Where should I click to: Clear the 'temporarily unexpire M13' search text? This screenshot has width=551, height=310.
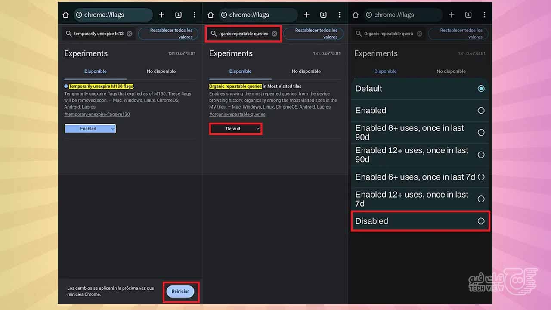pos(130,34)
